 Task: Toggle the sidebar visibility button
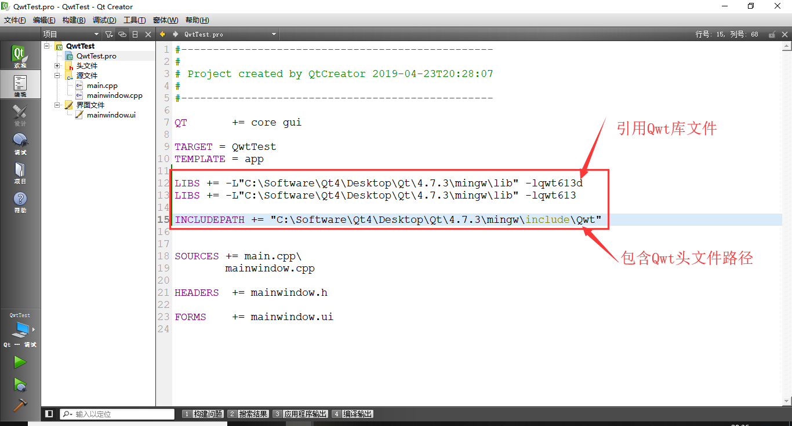click(x=49, y=414)
